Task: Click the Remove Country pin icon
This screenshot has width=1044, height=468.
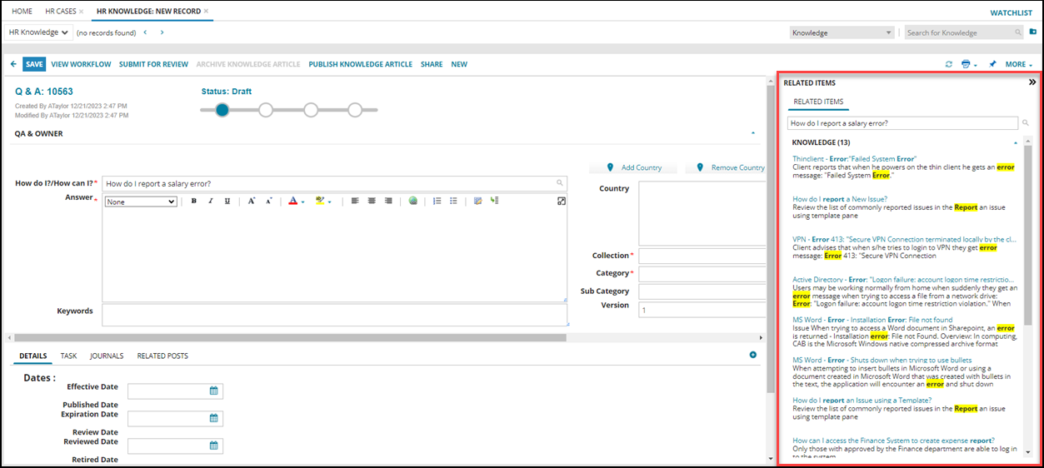Action: 700,167
